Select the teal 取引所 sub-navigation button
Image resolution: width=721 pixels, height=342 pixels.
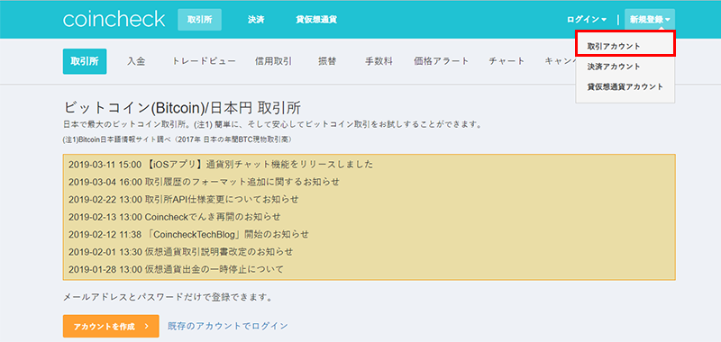click(x=85, y=61)
